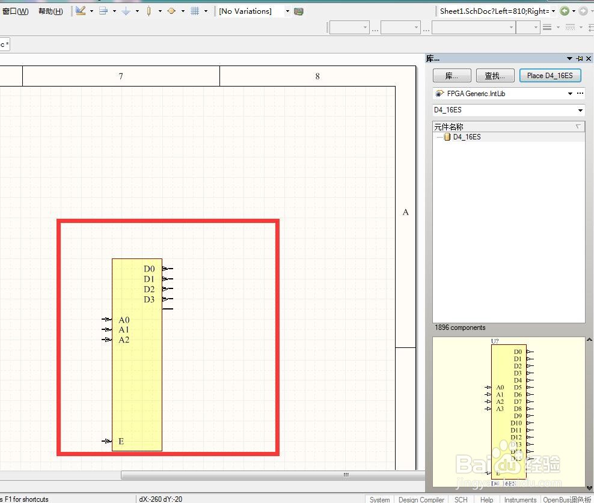Open the second empty formatting combo box

click(400, 27)
